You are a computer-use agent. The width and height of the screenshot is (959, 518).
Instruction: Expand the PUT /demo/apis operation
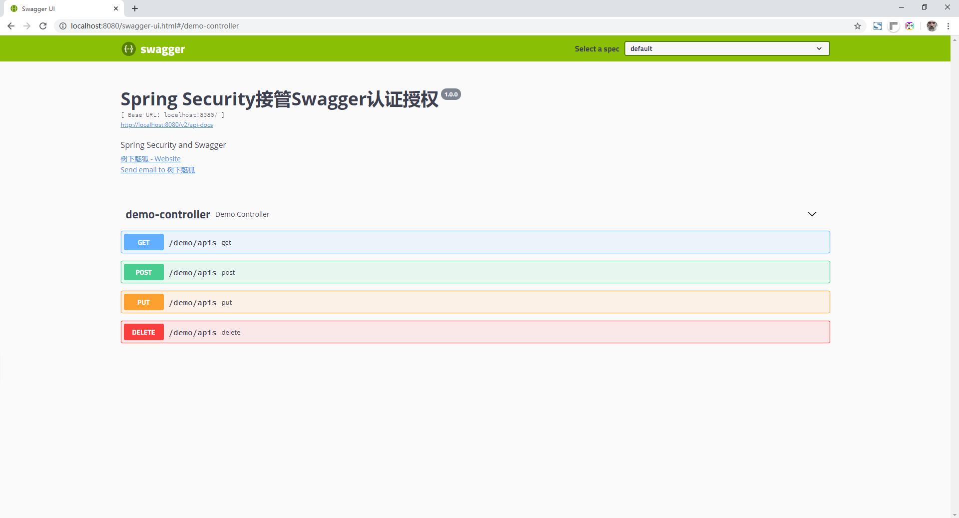(475, 302)
